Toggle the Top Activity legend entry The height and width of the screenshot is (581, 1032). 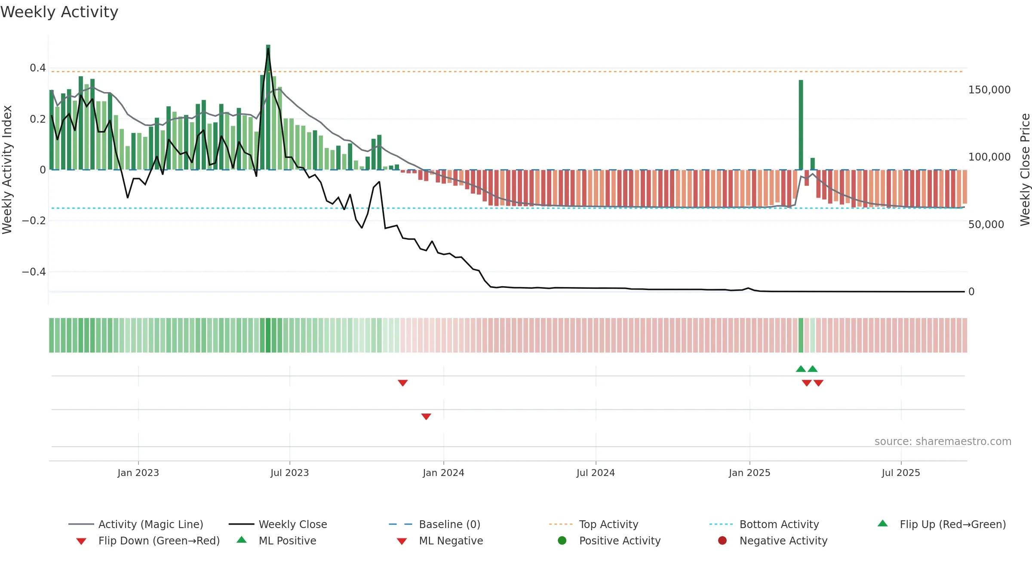coord(593,524)
